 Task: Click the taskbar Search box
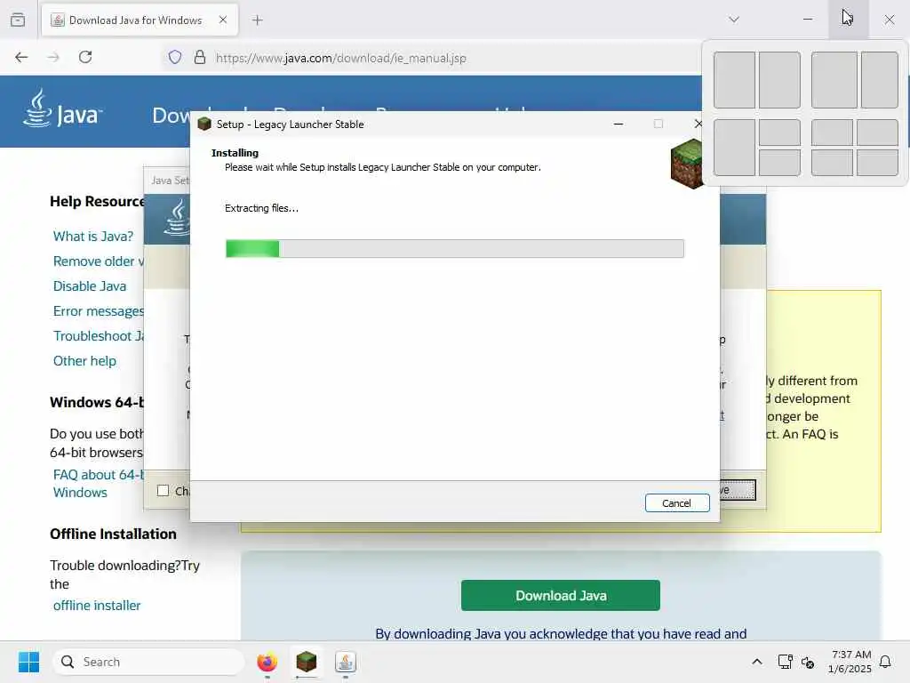click(148, 662)
